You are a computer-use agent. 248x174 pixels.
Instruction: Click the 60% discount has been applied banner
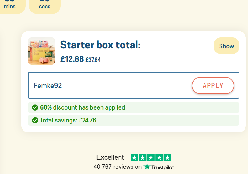[133, 108]
